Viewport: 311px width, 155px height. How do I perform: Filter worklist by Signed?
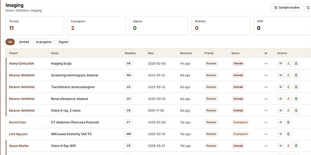click(63, 42)
